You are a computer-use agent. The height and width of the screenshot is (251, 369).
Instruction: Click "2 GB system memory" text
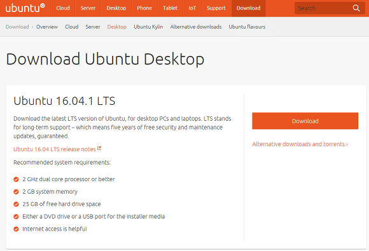[50, 192]
